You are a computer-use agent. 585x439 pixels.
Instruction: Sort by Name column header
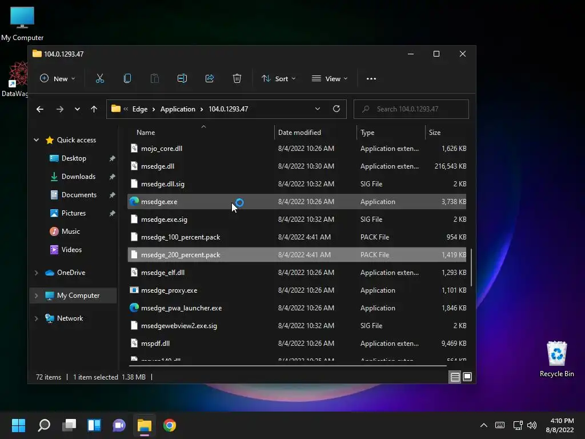146,133
